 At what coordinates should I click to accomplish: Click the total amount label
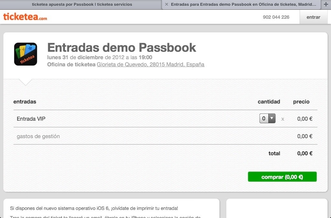coord(274,153)
